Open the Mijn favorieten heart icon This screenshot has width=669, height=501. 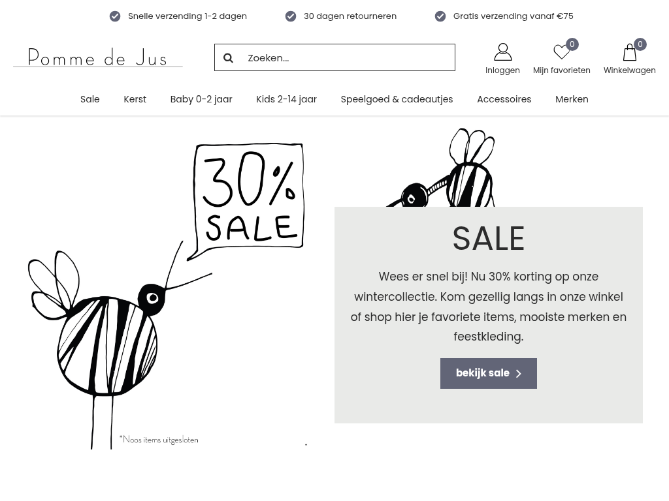coord(561,52)
